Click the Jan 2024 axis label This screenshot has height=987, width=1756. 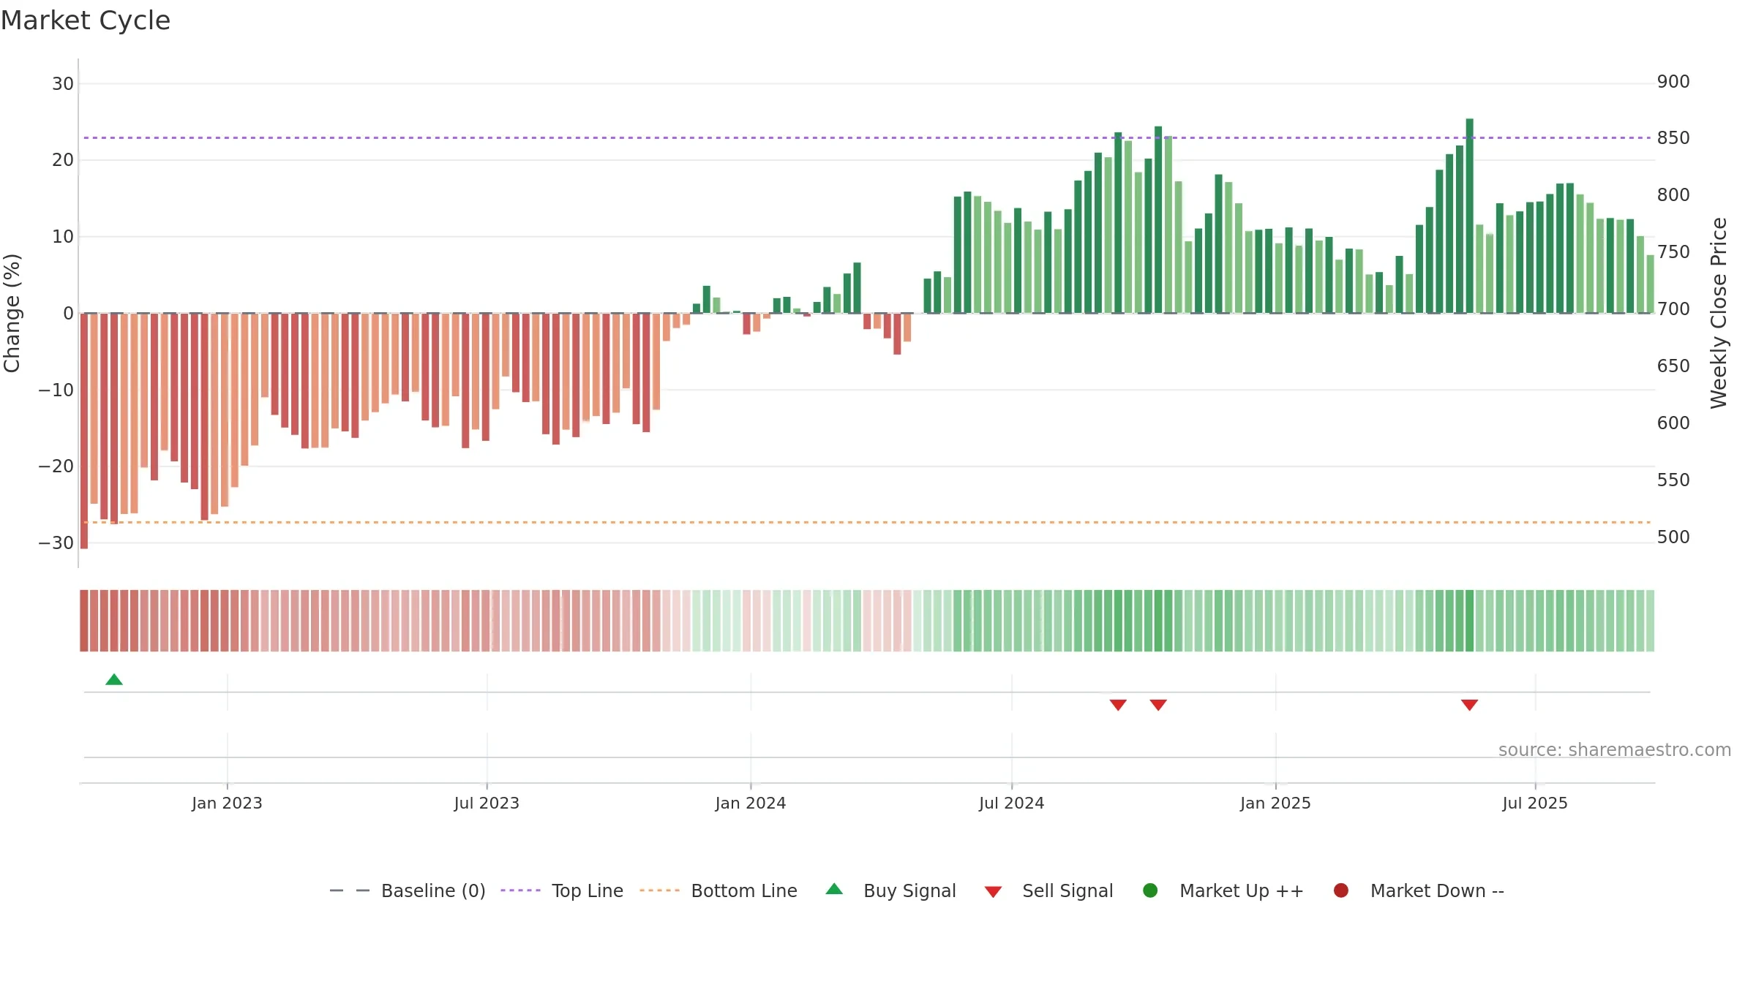pyautogui.click(x=751, y=803)
